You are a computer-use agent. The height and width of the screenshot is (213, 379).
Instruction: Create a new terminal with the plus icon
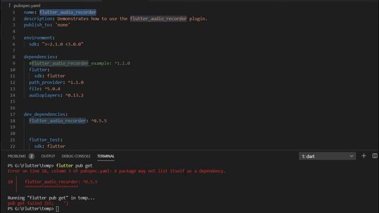coord(364,156)
